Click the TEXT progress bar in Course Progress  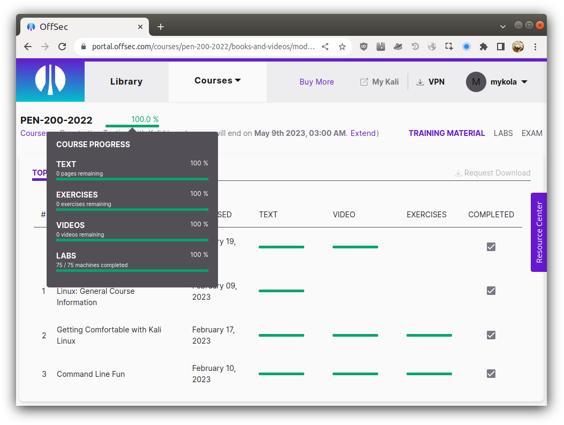coord(132,179)
